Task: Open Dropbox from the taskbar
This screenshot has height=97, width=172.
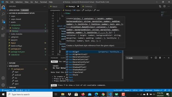Action: click(x=69, y=94)
